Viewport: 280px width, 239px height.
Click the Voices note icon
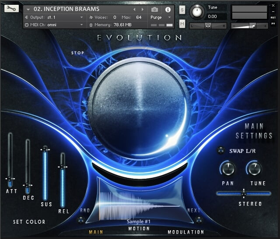pyautogui.click(x=91, y=17)
